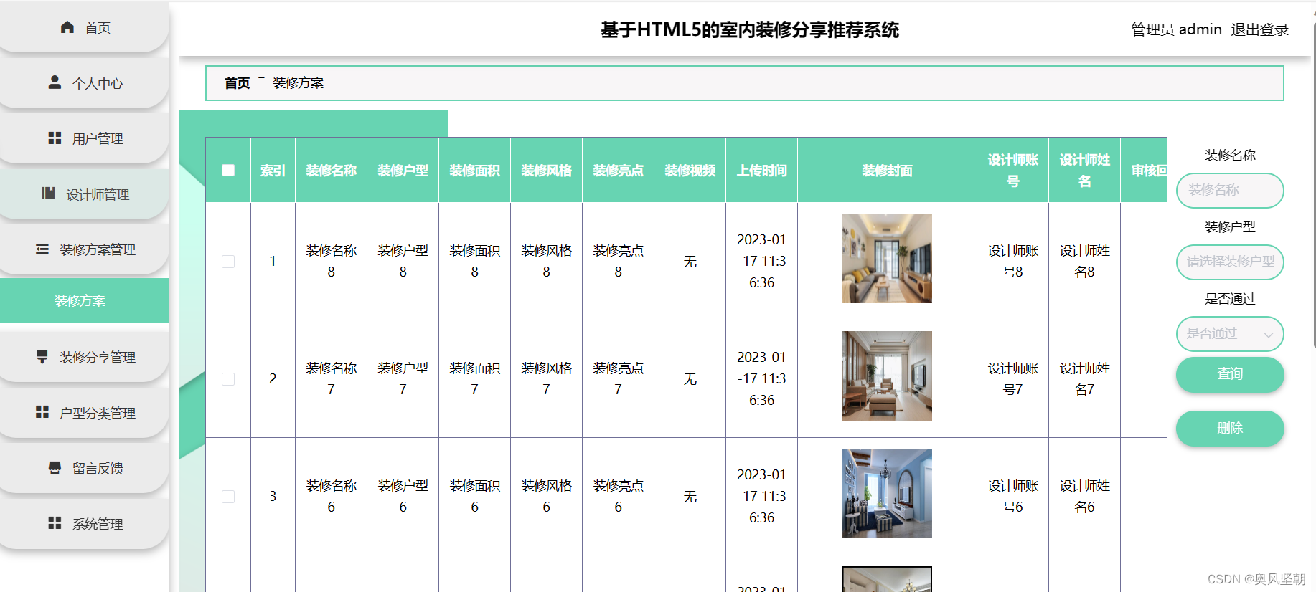The height and width of the screenshot is (592, 1316).
Task: Expand the 户型分类管理 sidebar menu
Action: click(x=85, y=413)
